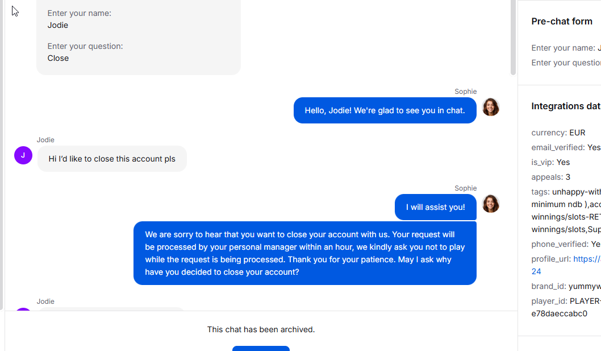Click the Pre-chat form heading
Screen dimensions: 601x351
coord(562,22)
